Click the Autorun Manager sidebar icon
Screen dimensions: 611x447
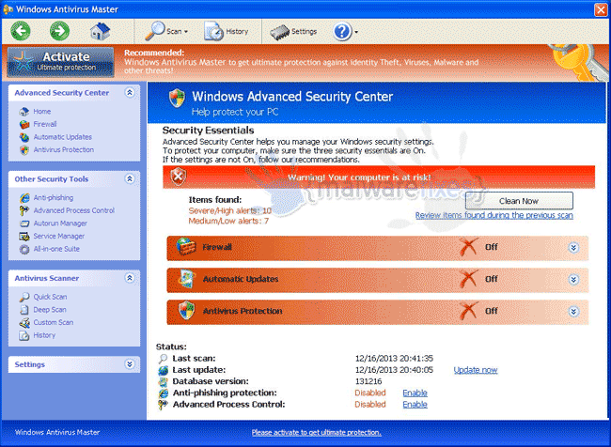pos(24,223)
